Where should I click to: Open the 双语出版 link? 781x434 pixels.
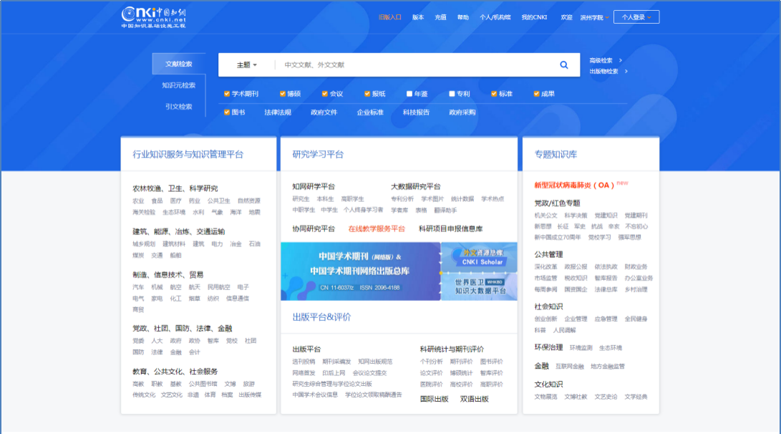[474, 399]
